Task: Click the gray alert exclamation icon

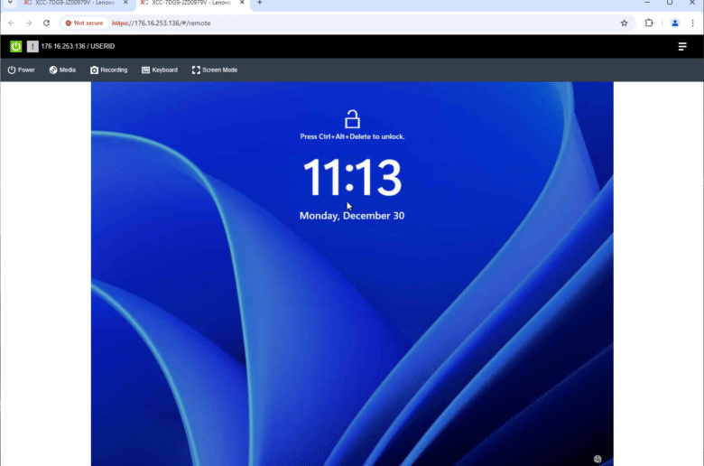Action: point(32,46)
